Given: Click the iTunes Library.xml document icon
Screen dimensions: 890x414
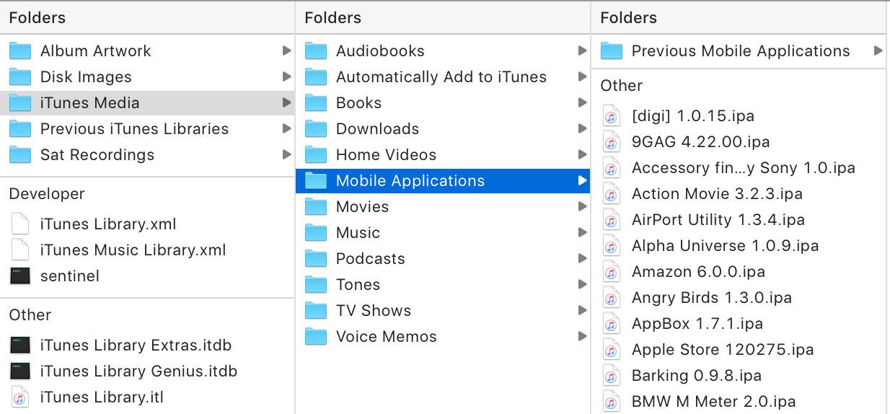Looking at the screenshot, I should click(20, 224).
